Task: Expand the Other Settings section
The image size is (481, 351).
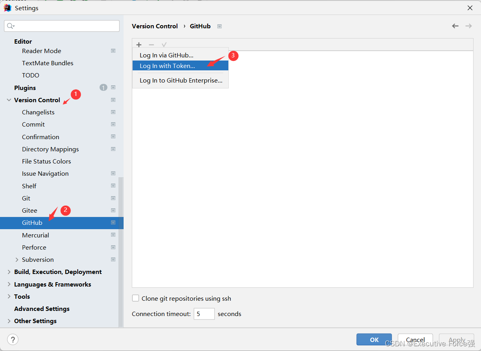Action: tap(9, 321)
